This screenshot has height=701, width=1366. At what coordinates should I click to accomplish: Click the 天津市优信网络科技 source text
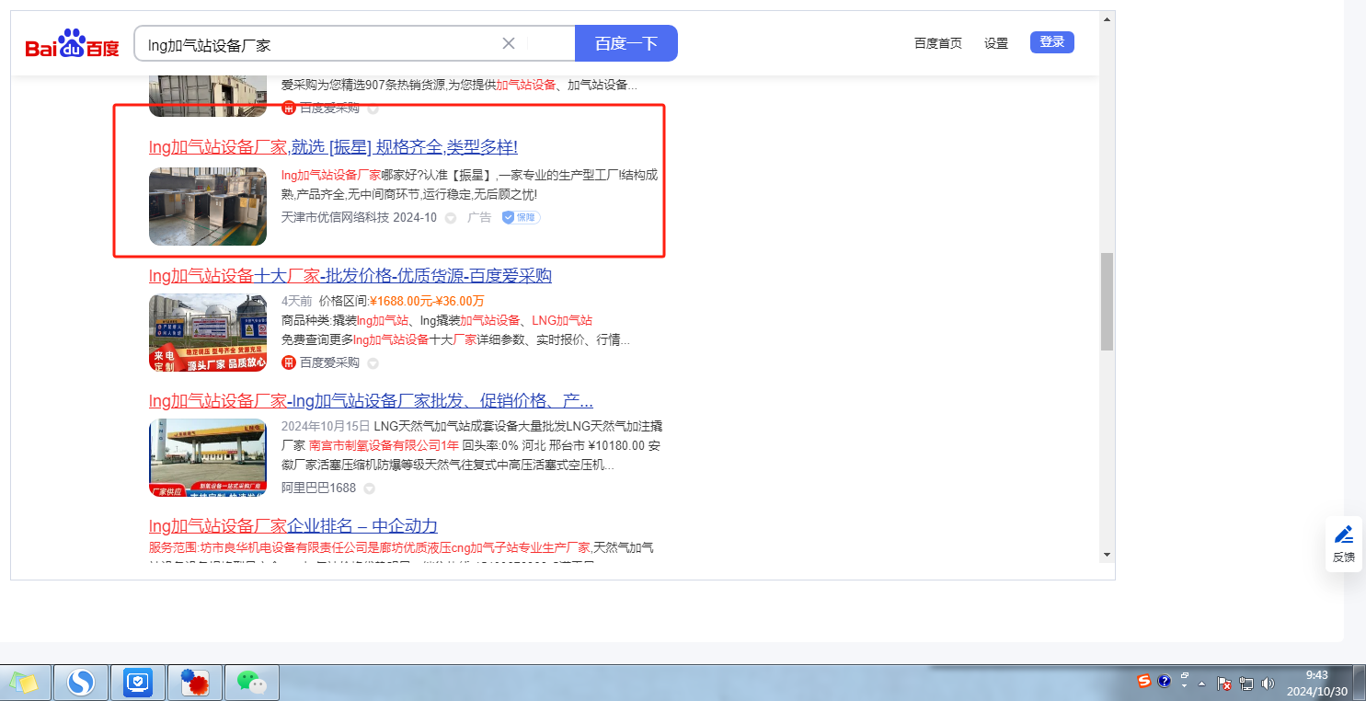(336, 218)
